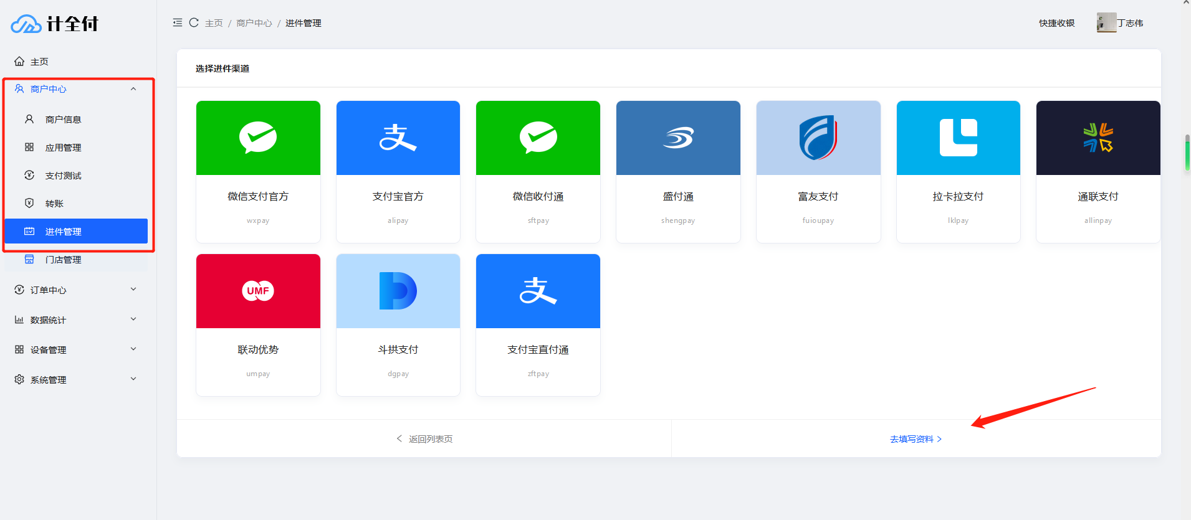Click the allinpay code text
The height and width of the screenshot is (520, 1191).
point(1098,220)
